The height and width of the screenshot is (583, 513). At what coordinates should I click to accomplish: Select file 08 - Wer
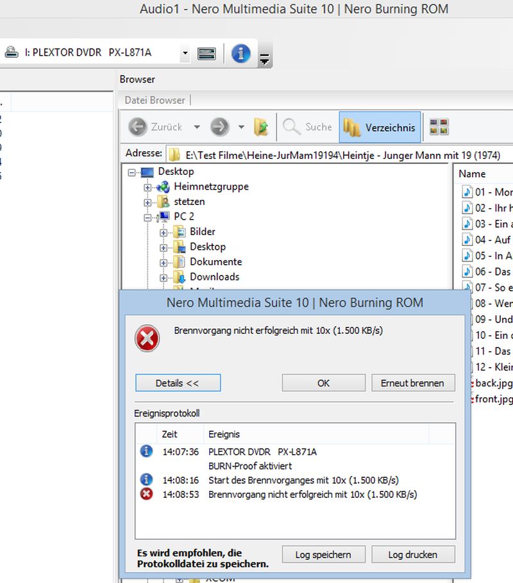coord(492,304)
